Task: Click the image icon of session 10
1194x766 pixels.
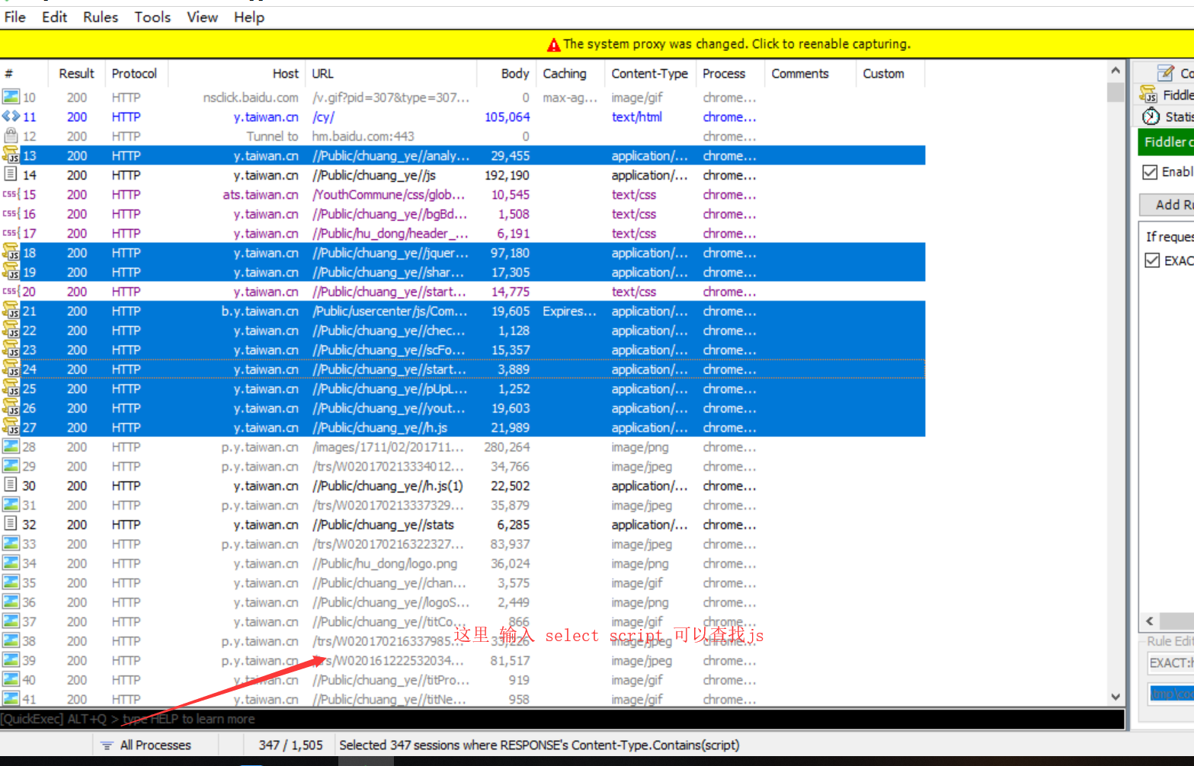Action: tap(11, 97)
